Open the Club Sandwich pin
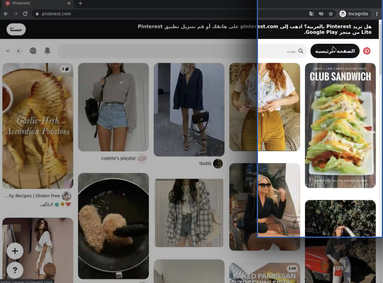 coord(340,125)
